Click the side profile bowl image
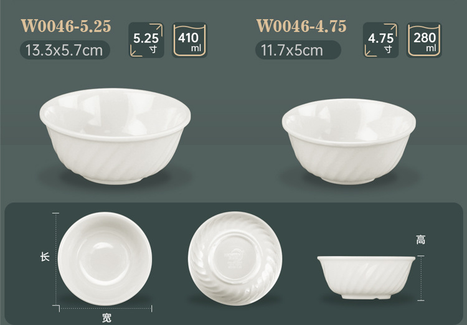Image resolution: width=467 pixels, height=325 pixels. (x=366, y=278)
